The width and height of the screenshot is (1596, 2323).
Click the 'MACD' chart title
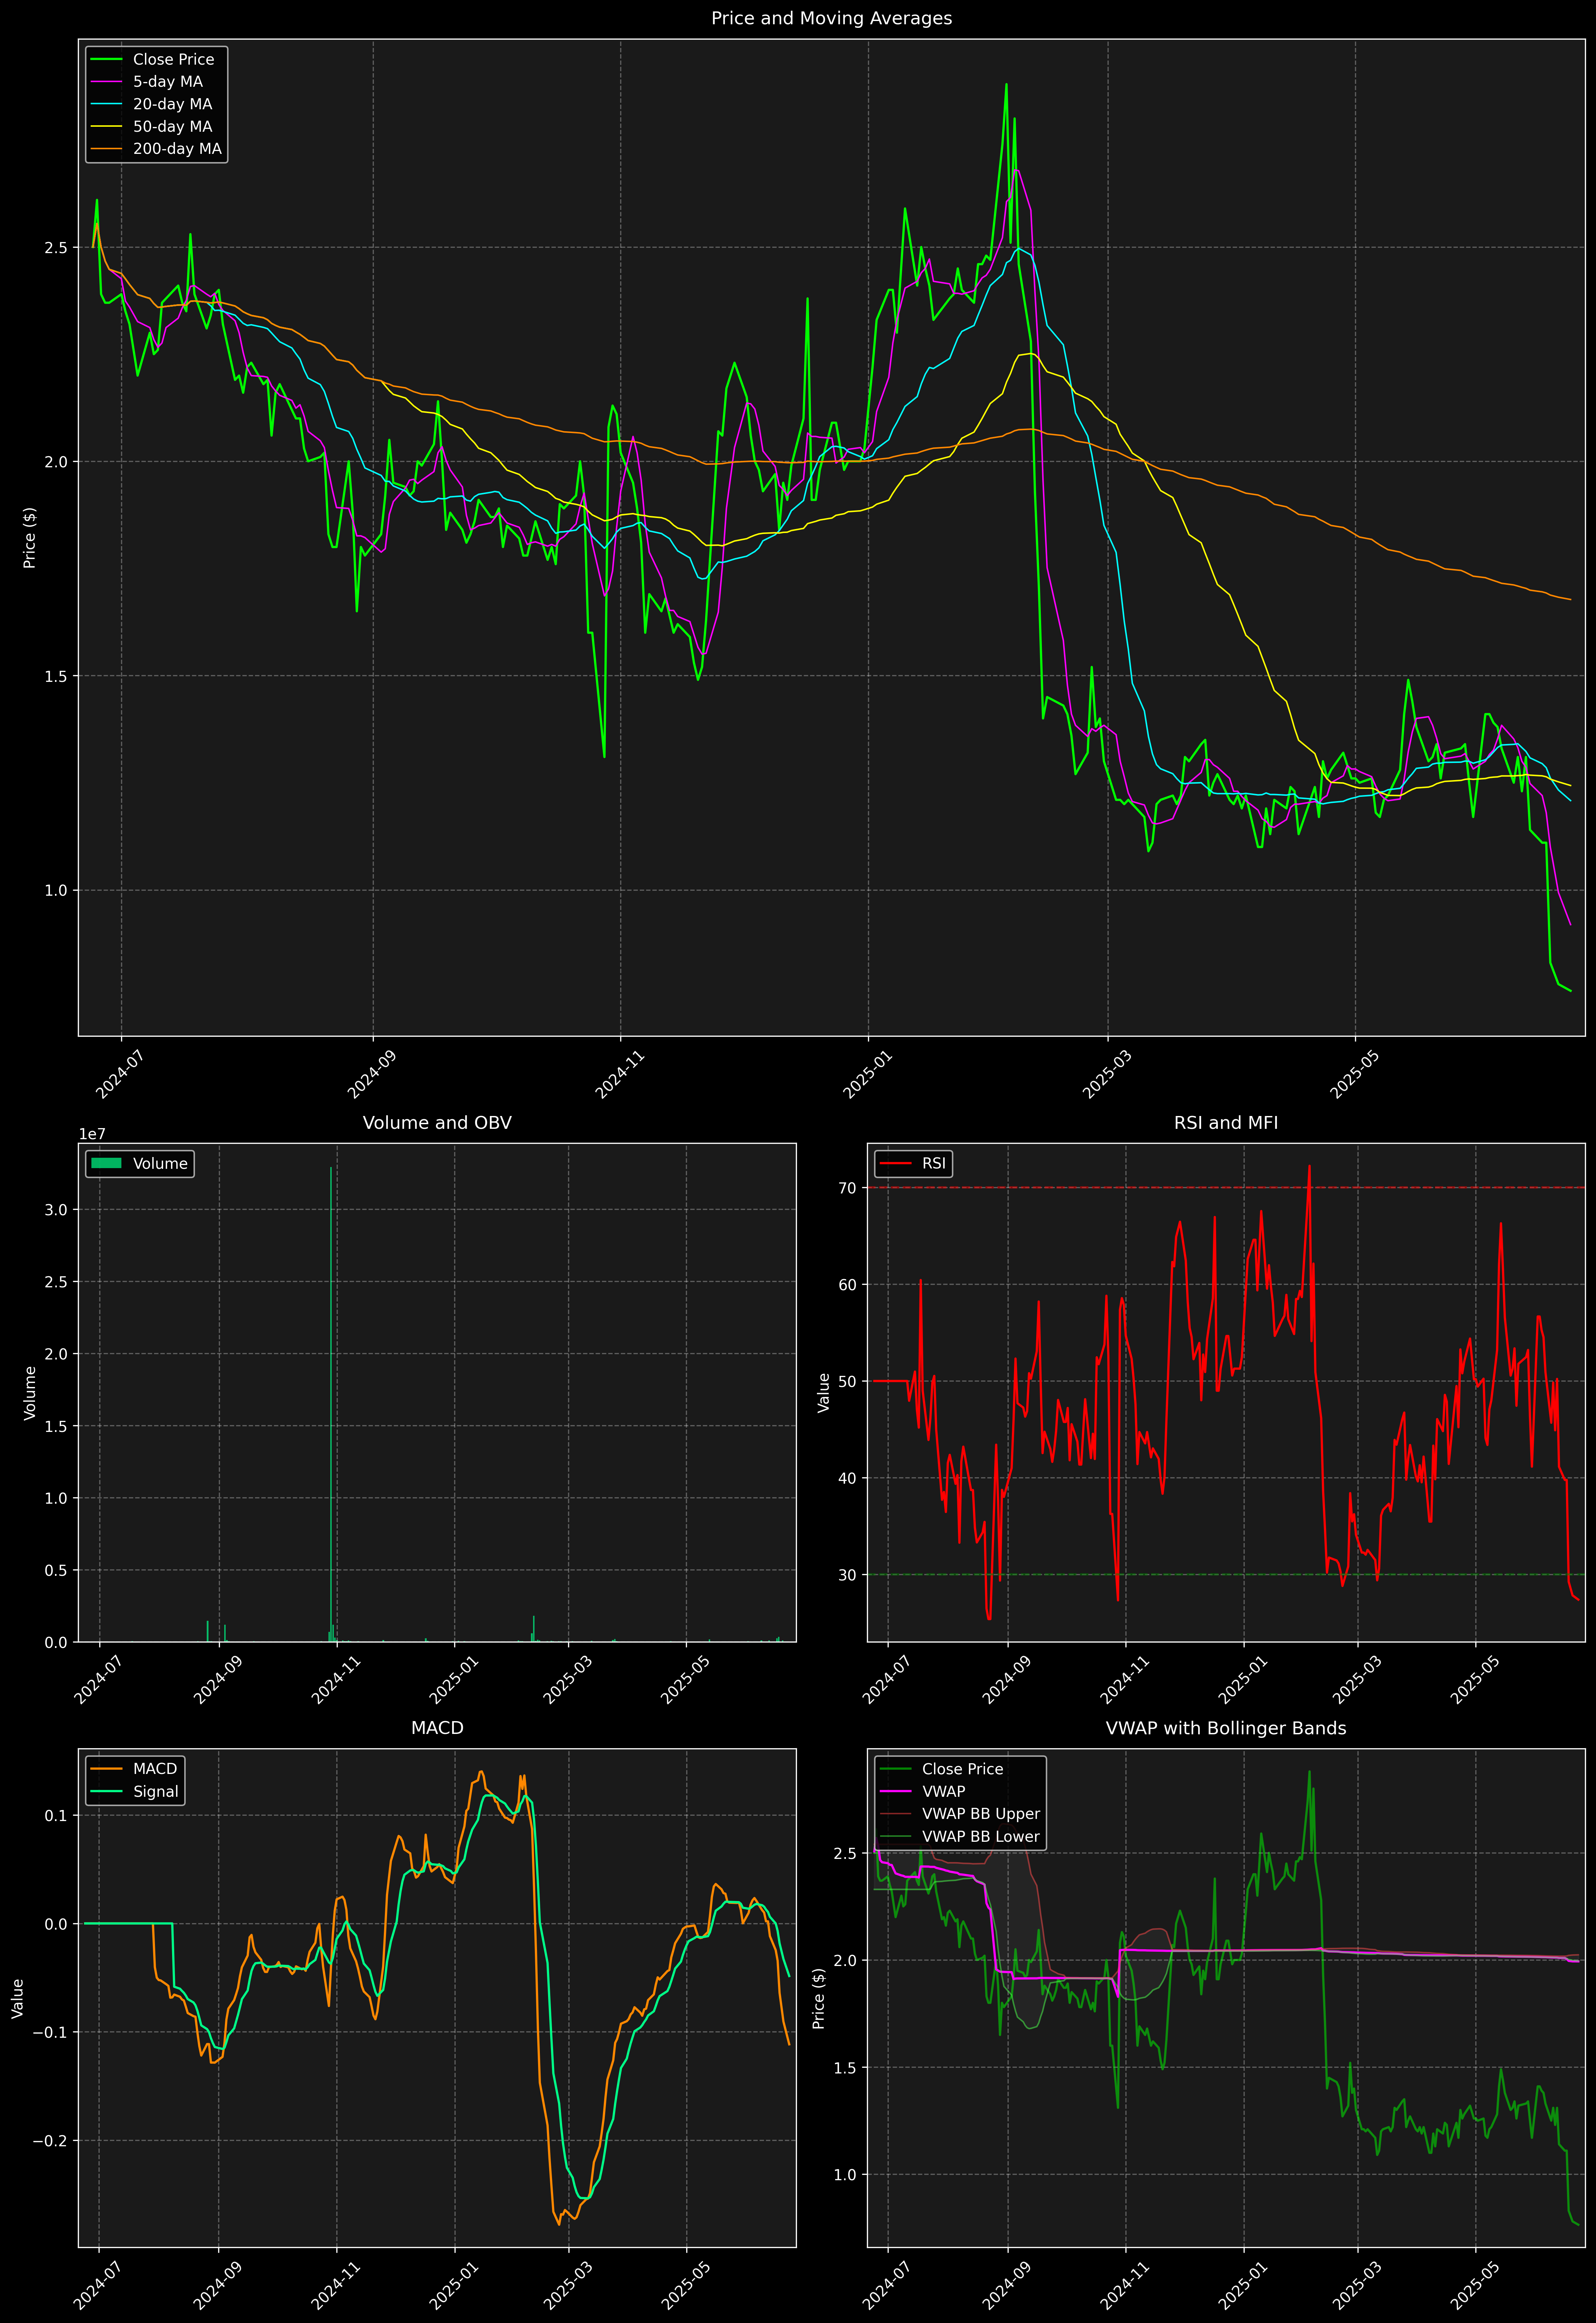tap(437, 1728)
